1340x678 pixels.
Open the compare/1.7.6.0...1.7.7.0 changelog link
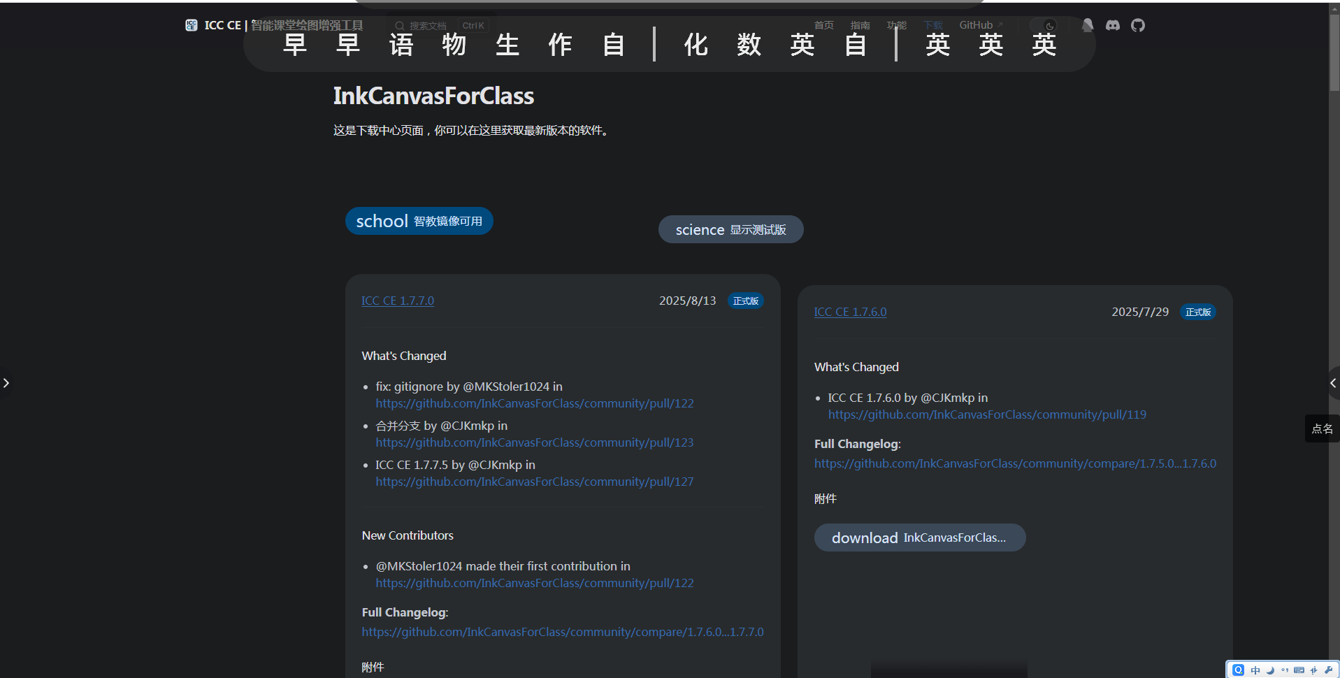[563, 632]
